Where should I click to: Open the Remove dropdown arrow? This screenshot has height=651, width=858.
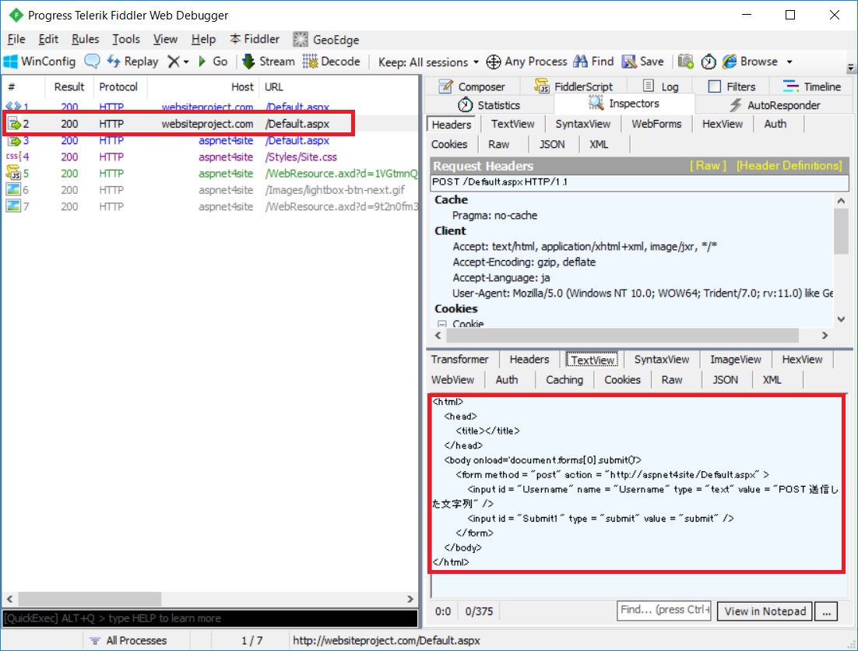pos(186,62)
